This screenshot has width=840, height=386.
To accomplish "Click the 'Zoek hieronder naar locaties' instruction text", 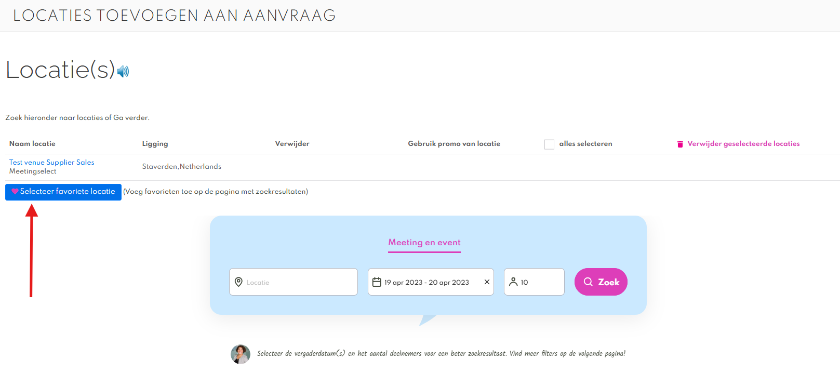I will click(77, 118).
